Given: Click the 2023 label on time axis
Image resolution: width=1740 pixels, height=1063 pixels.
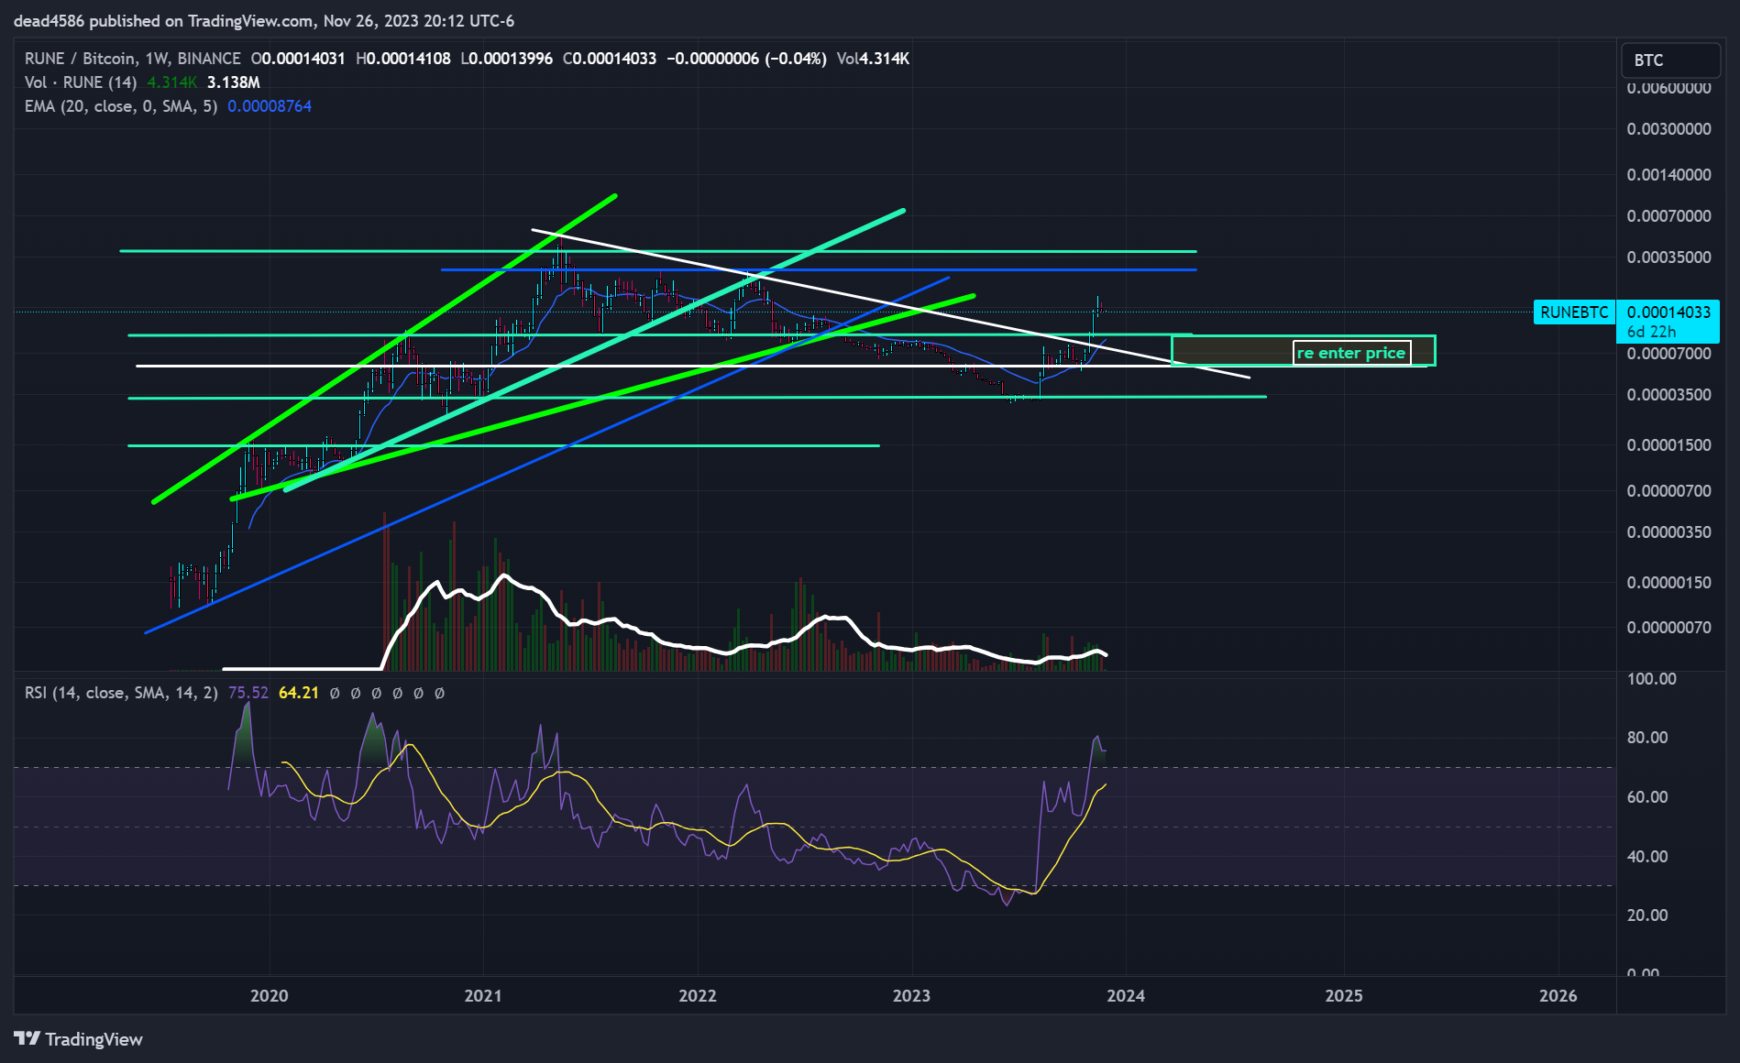Looking at the screenshot, I should 912,996.
